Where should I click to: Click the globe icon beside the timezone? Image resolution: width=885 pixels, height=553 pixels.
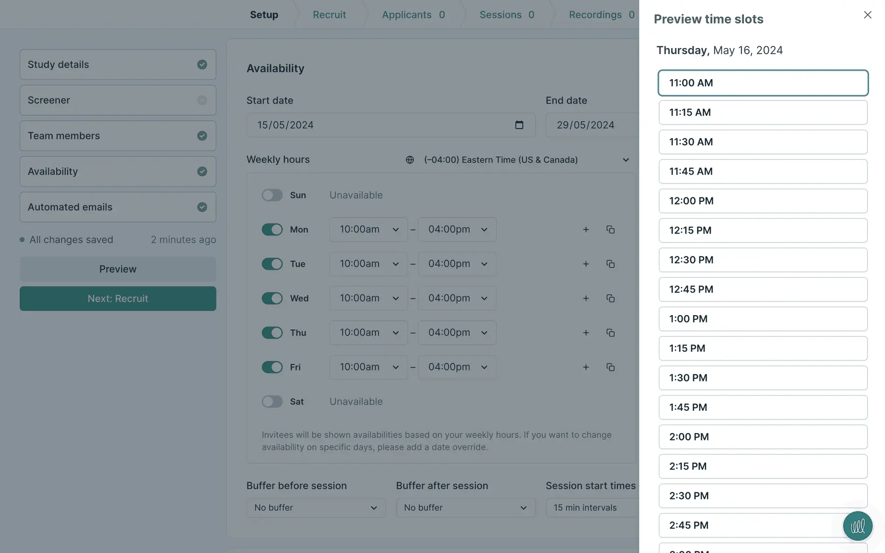click(410, 160)
